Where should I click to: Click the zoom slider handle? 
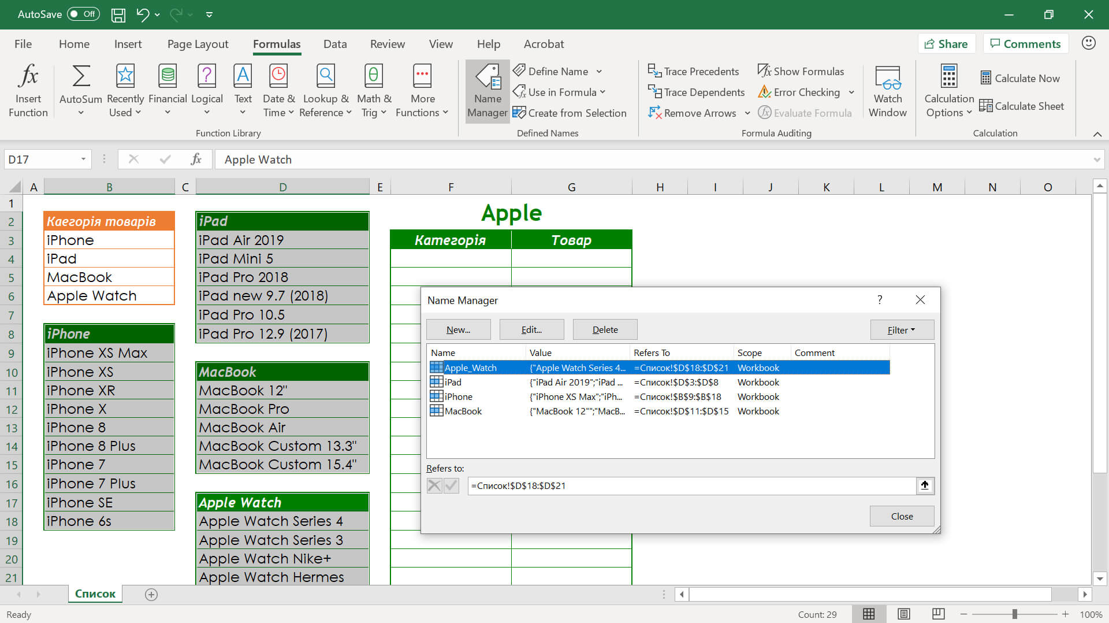(x=1014, y=614)
